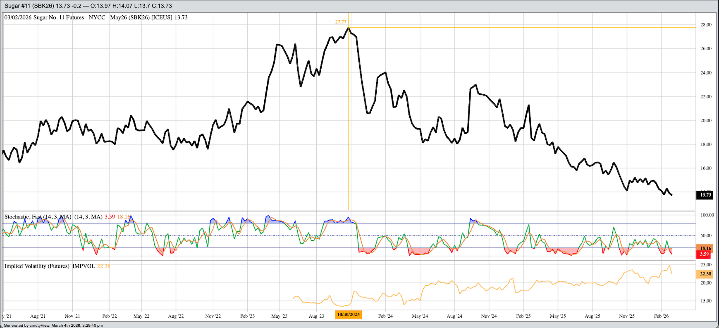
Task: Click the 15.00 volatility axis label
Action: [706, 301]
